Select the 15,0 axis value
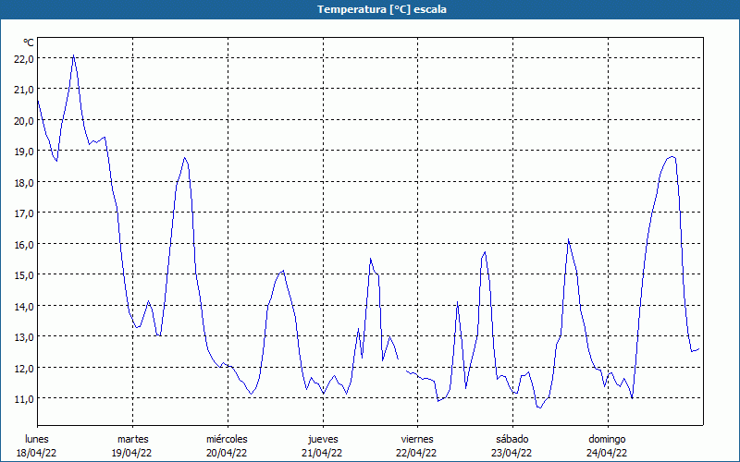This screenshot has width=740, height=462. 24,275
